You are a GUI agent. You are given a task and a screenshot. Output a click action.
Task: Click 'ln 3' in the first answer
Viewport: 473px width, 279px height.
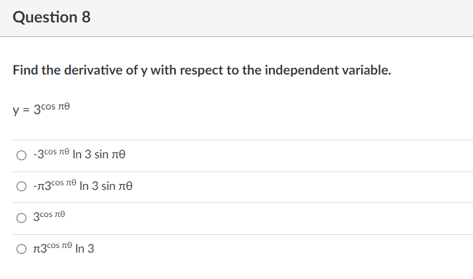[81, 156]
